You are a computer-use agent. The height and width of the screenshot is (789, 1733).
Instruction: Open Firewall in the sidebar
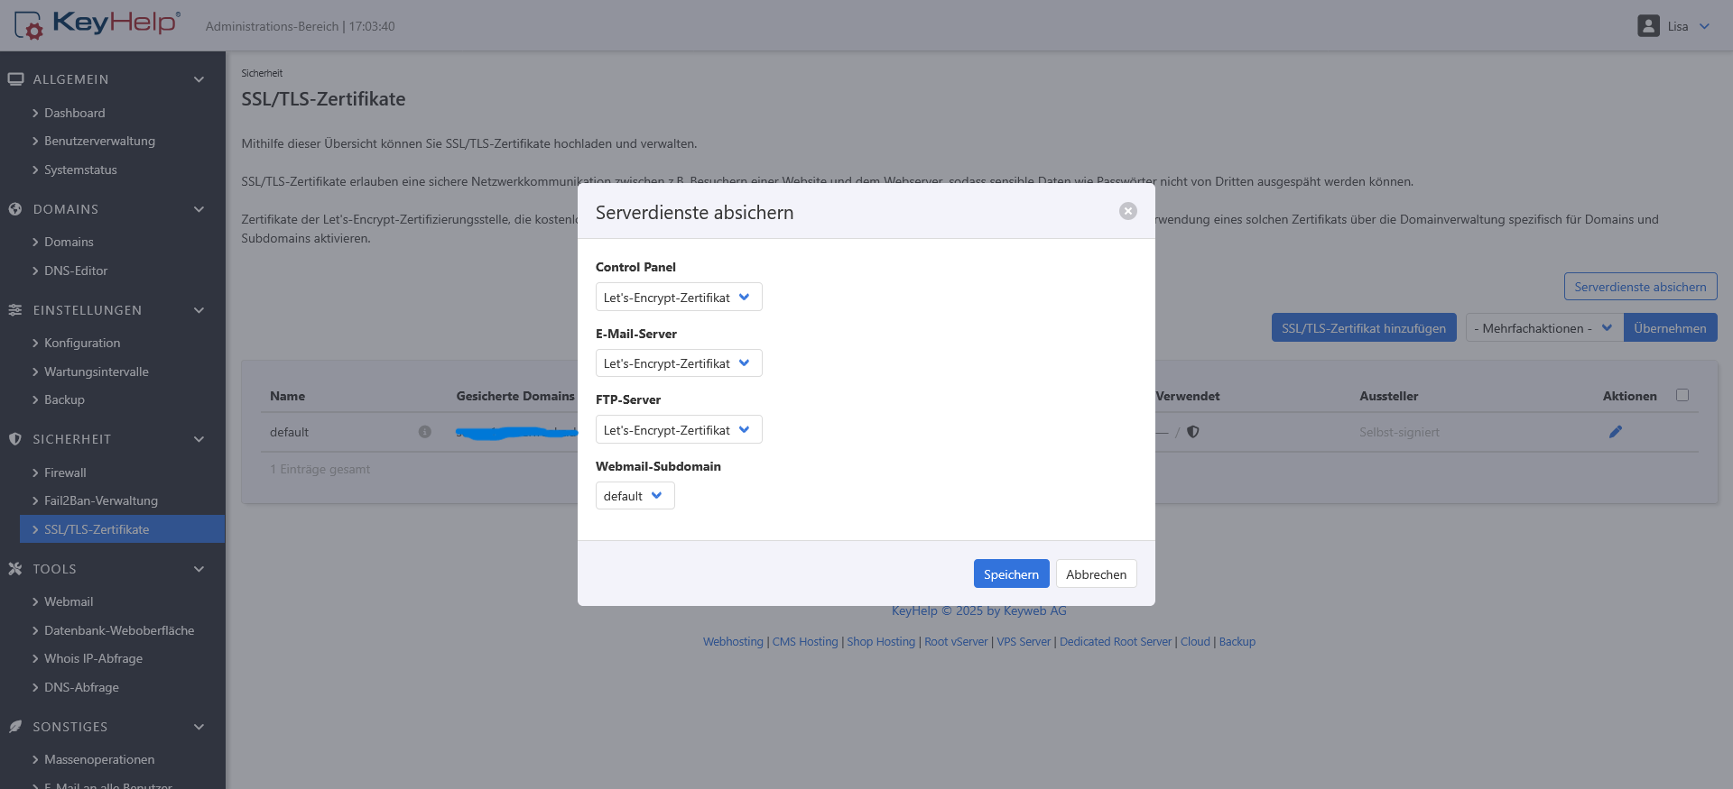65,472
